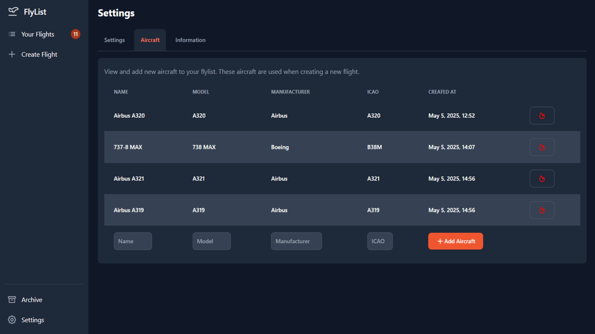Focus the Manufacturer input field
This screenshot has width=595, height=334.
[296, 241]
